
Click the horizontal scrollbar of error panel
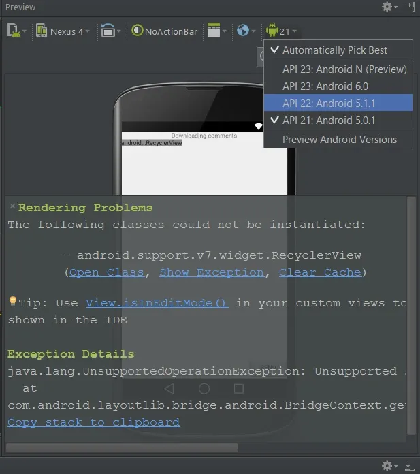click(122, 447)
